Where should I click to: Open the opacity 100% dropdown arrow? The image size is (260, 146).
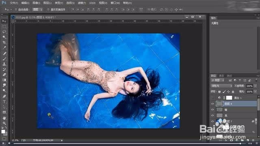255,86
